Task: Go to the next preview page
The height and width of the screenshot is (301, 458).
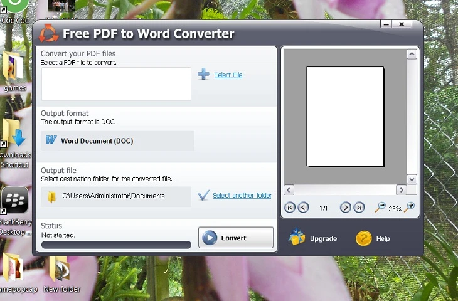Action: (345, 208)
